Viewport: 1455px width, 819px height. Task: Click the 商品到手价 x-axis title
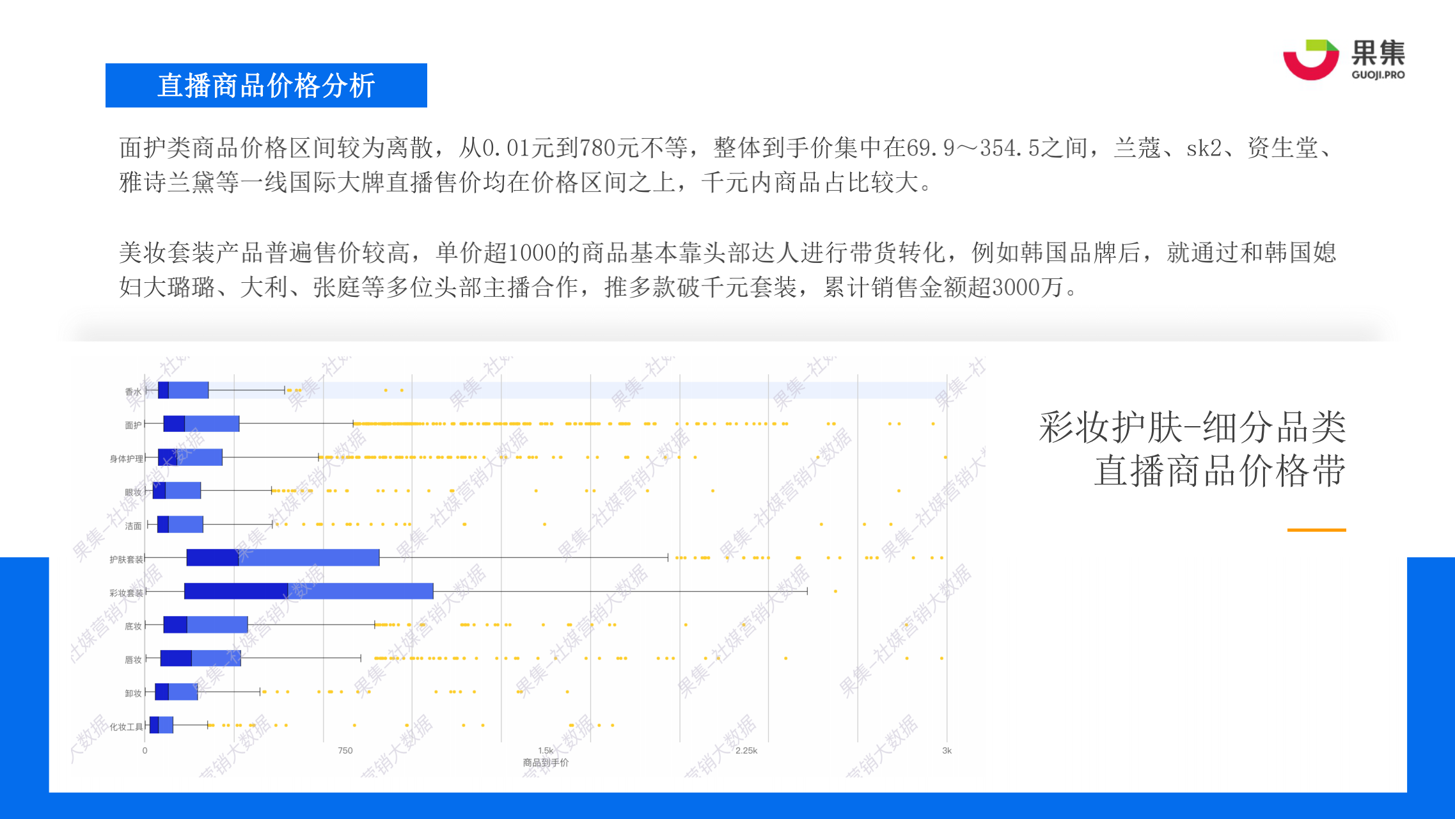pyautogui.click(x=546, y=763)
